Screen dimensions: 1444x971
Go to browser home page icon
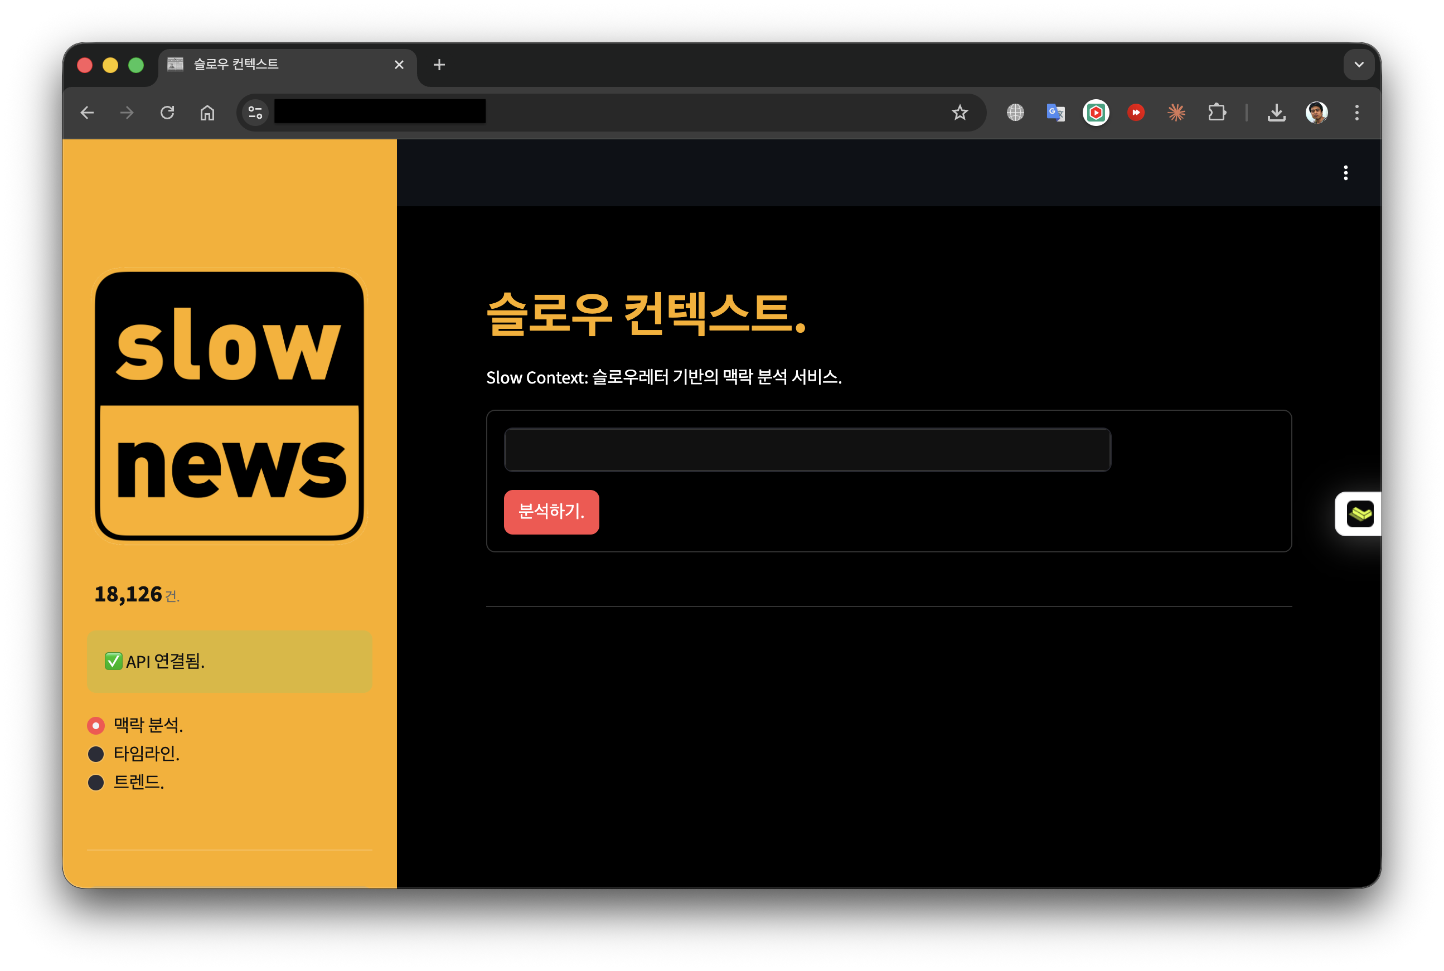(207, 113)
